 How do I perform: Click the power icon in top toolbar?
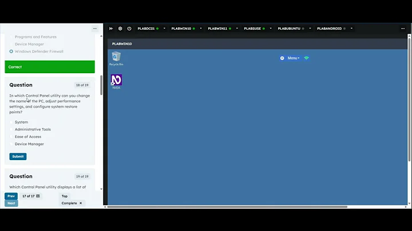tap(129, 29)
